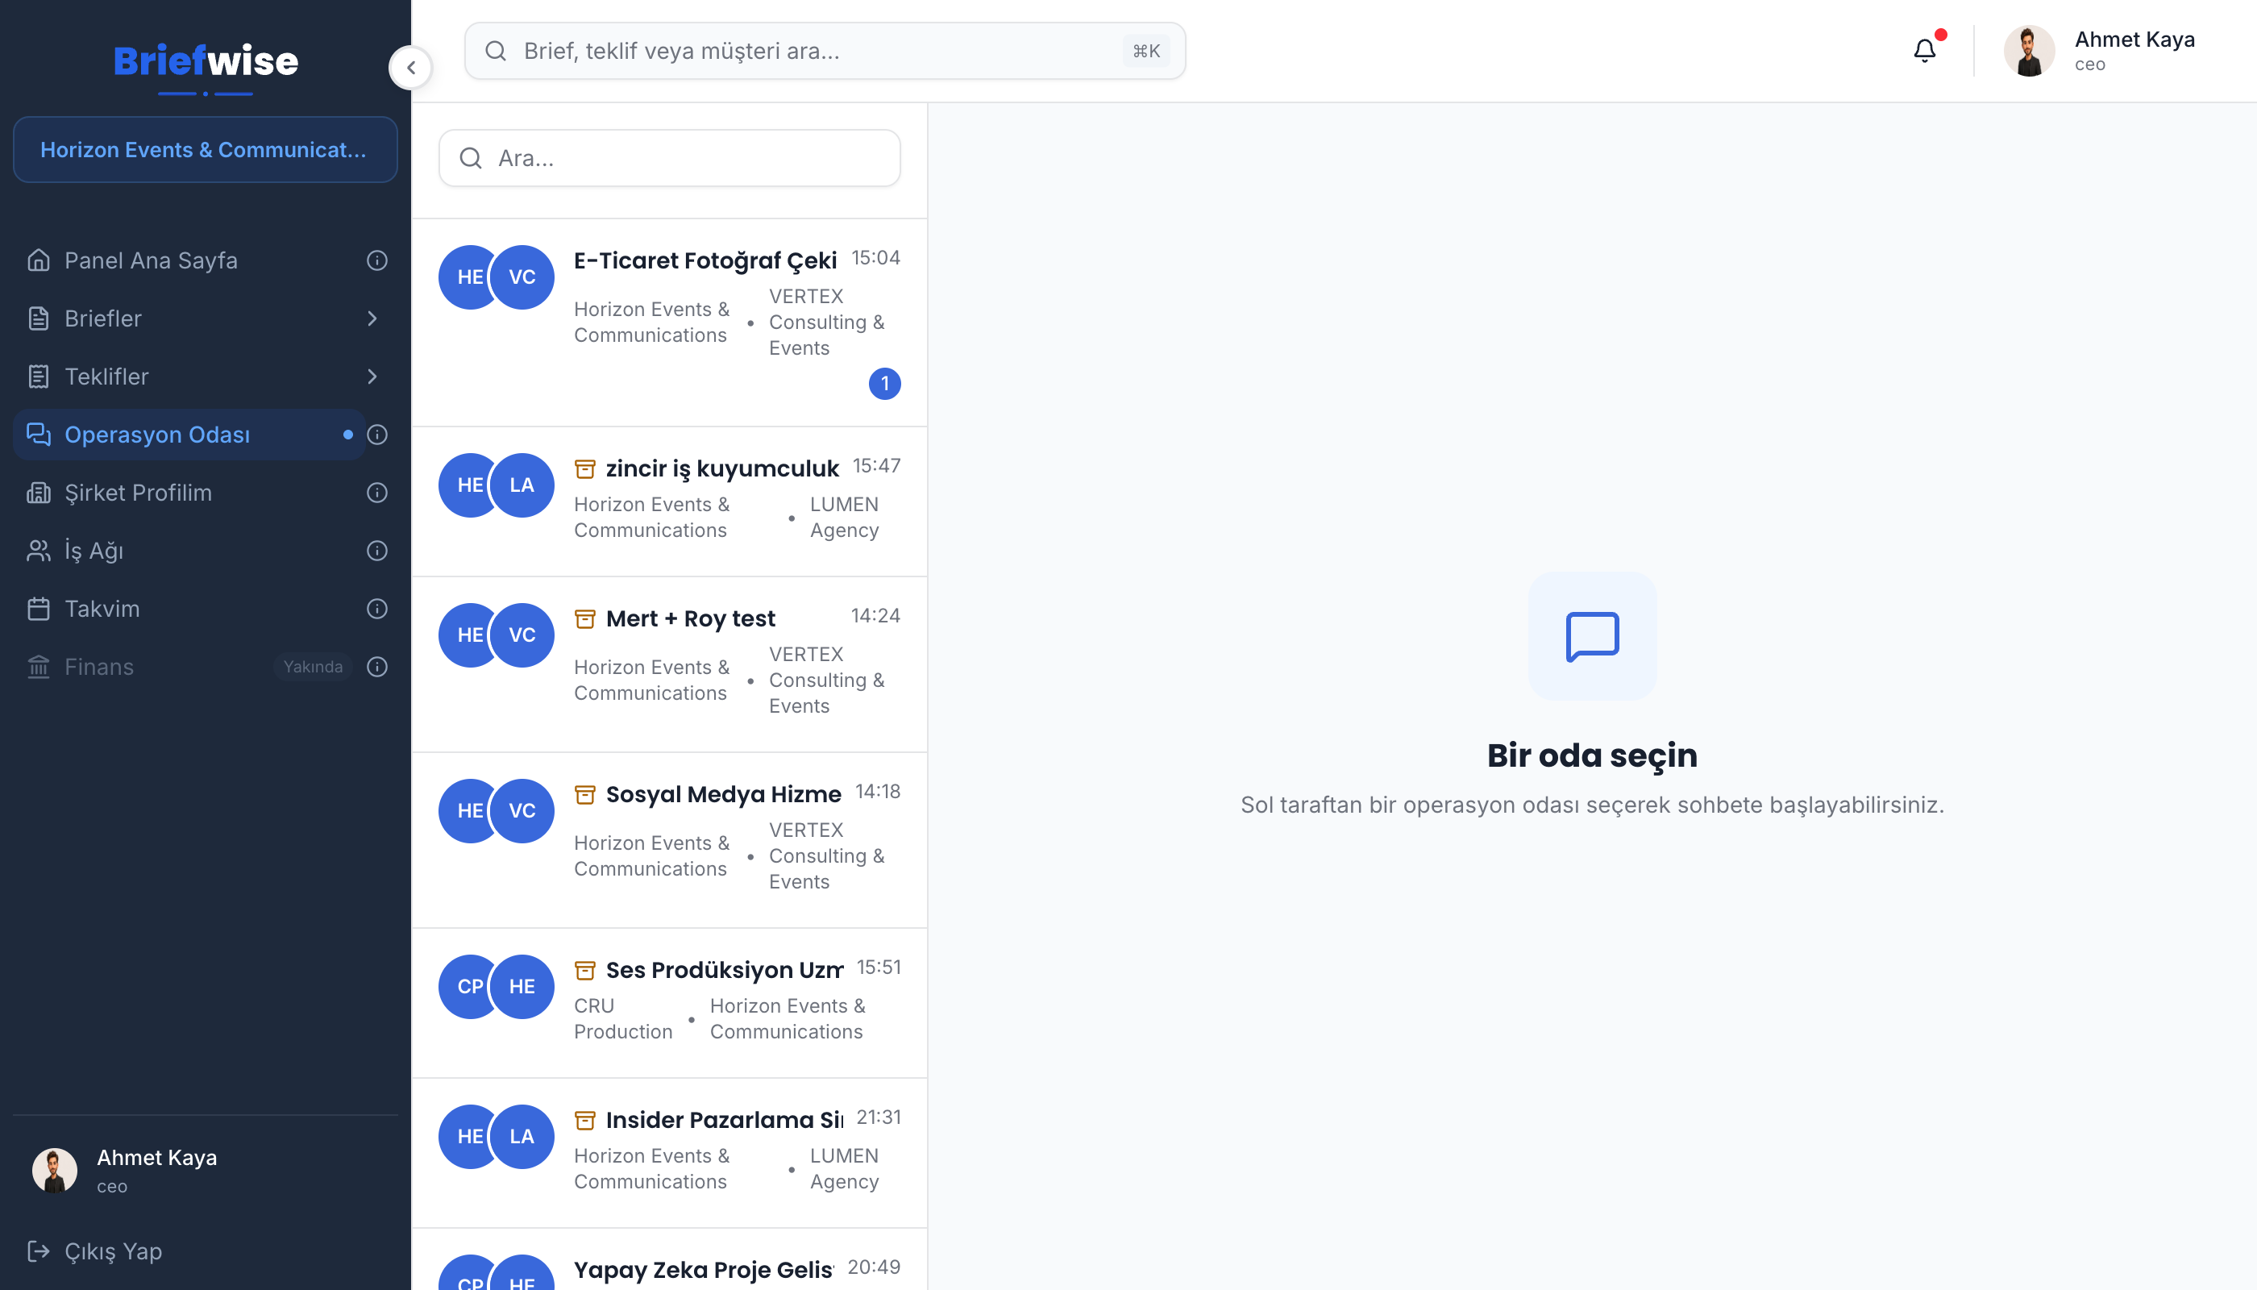Click the archive icon on Insider Pazarlama room
The width and height of the screenshot is (2257, 1290).
(x=584, y=1120)
